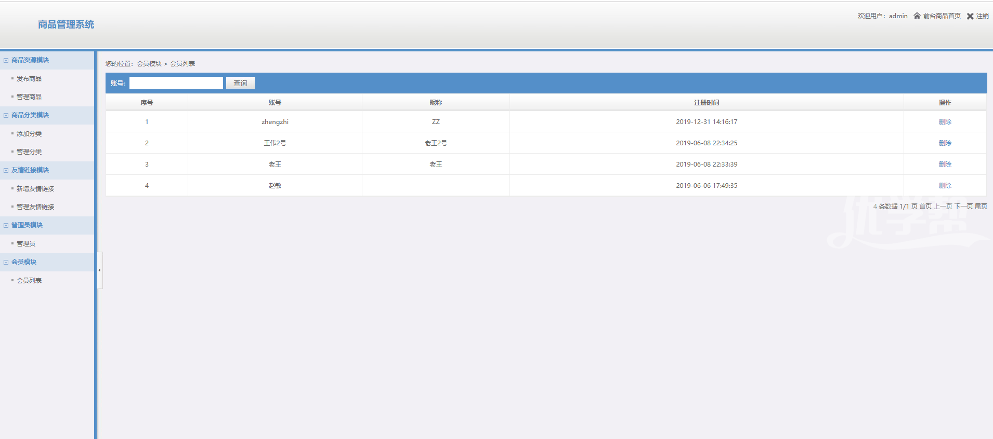Click the X logout icon beside 注销
The image size is (993, 439).
pyautogui.click(x=970, y=16)
